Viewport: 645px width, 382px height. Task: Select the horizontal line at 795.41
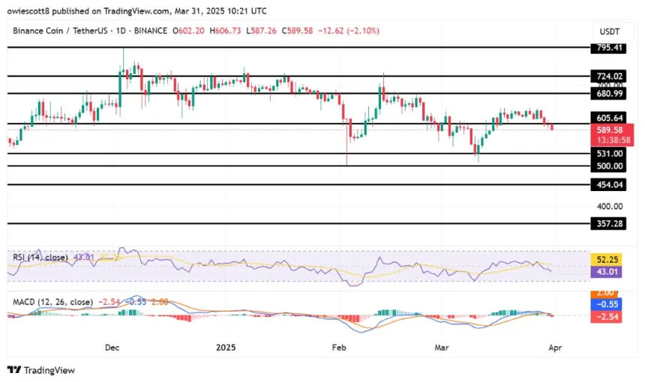[x=300, y=47]
